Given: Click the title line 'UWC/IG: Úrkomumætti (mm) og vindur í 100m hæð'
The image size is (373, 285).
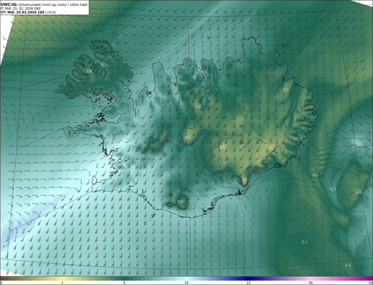Looking at the screenshot, I should (44, 5).
